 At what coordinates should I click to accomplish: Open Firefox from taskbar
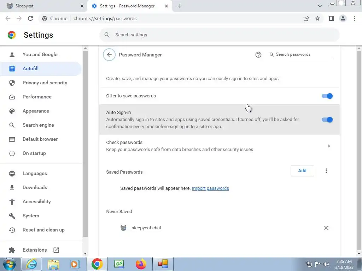(x=141, y=264)
